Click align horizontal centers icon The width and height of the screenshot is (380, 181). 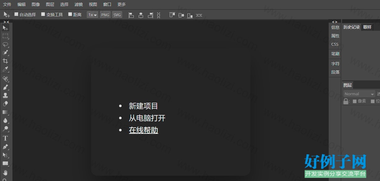tap(141, 15)
